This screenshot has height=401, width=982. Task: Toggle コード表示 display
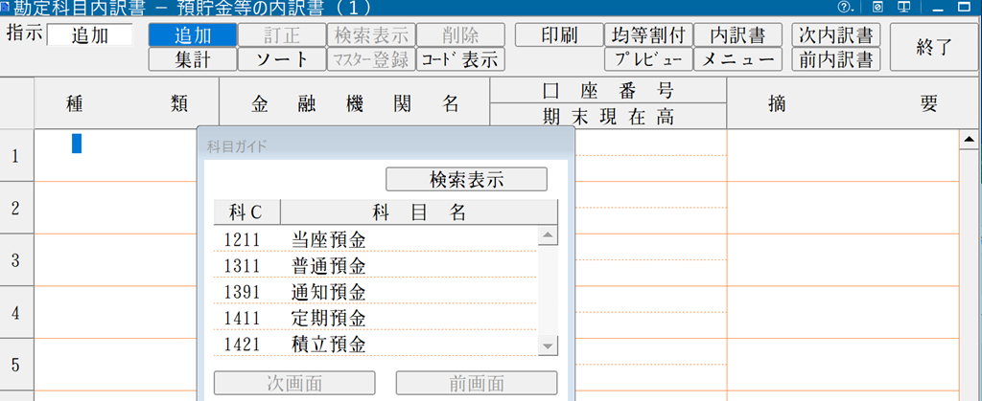[x=460, y=59]
